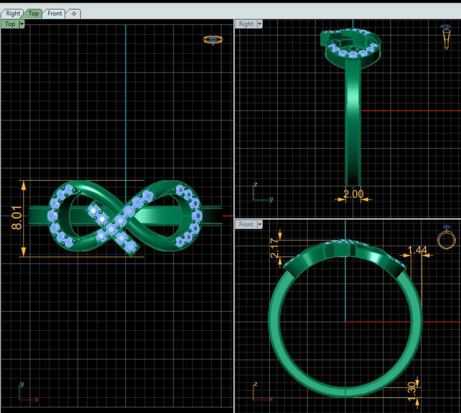The image size is (461, 413).
Task: Select the Top viewport tab
Action: 34,14
